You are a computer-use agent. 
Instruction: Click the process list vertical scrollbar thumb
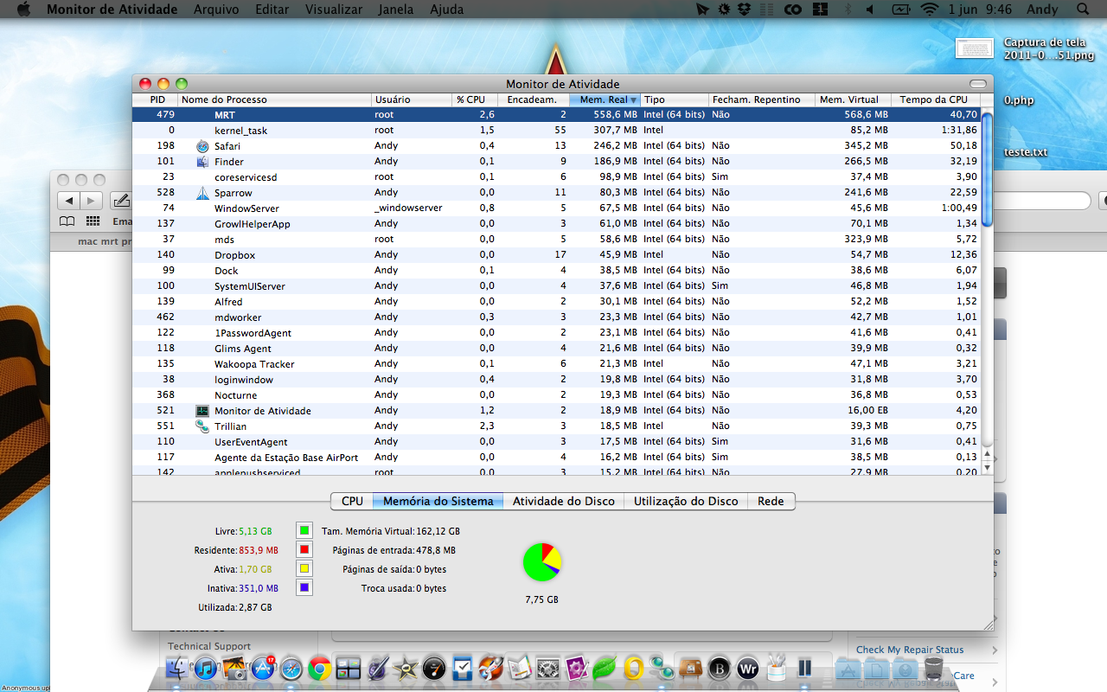(988, 169)
